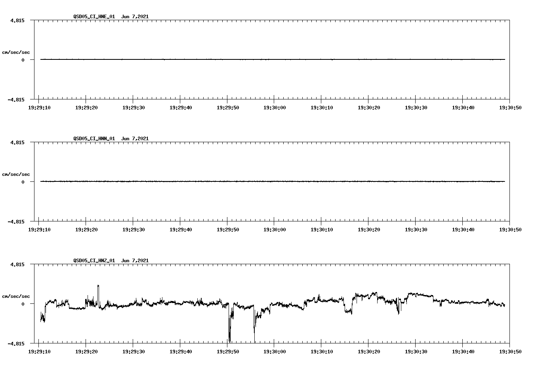Click the tall upward spike in HNZ trace
The height and width of the screenshot is (366, 538).
pyautogui.click(x=98, y=295)
